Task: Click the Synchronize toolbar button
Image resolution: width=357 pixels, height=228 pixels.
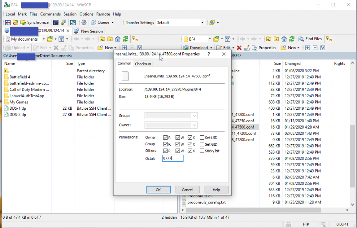Action: (34, 22)
